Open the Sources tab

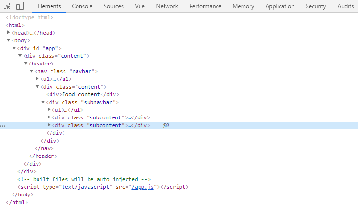click(114, 6)
